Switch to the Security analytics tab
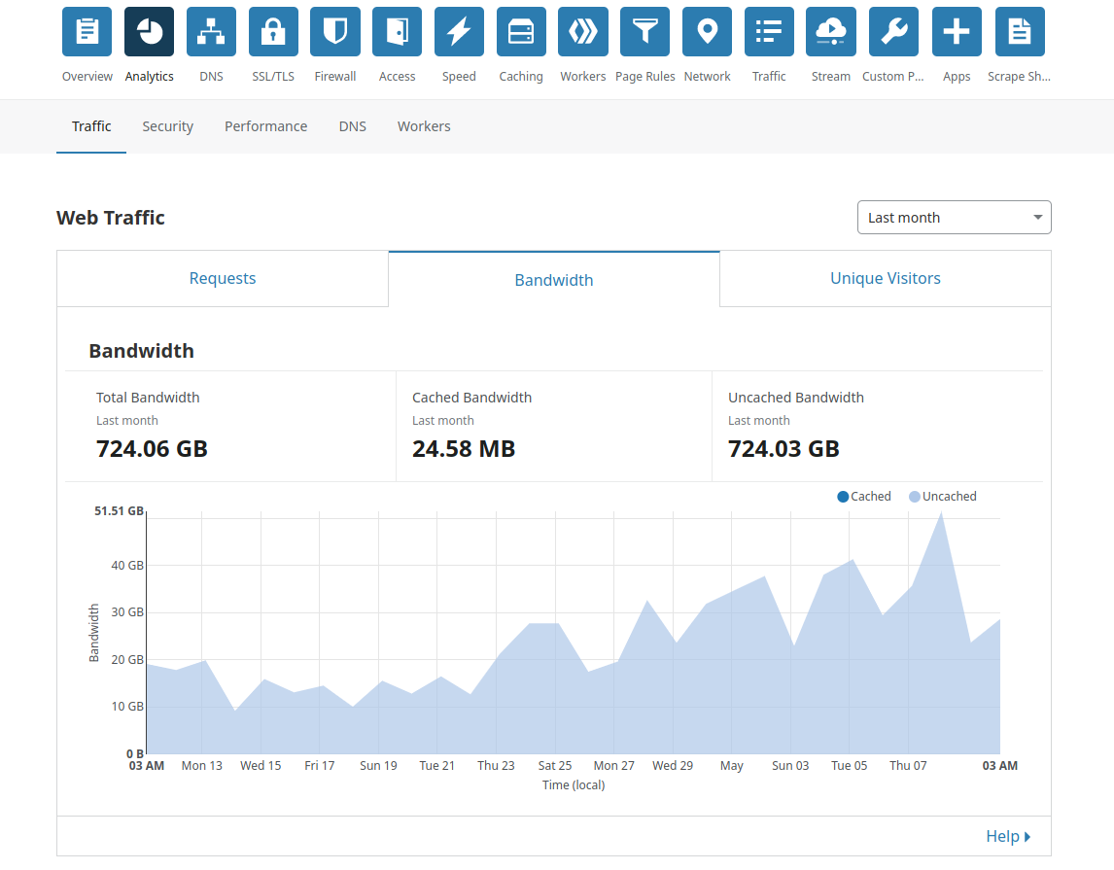Image resolution: width=1114 pixels, height=870 pixels. [167, 126]
